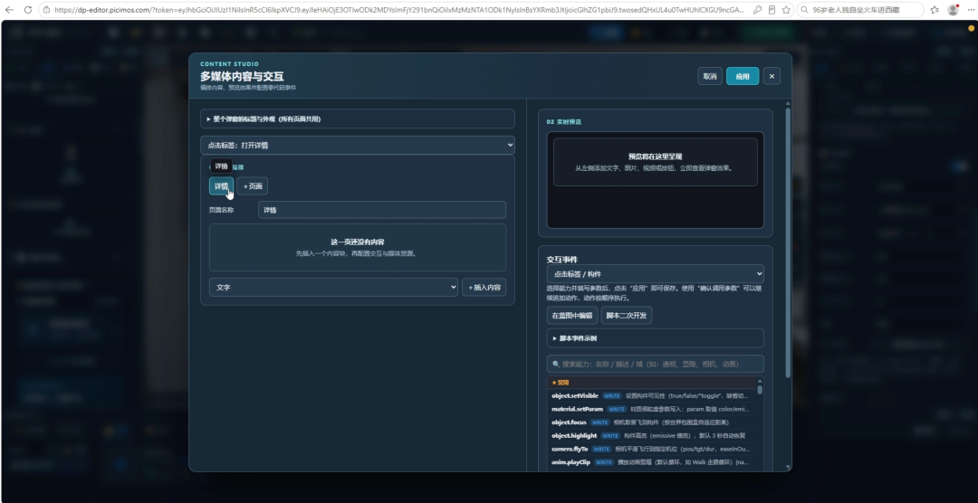This screenshot has width=978, height=503.
Task: Bookmark the page with the star icon
Action: (x=786, y=10)
